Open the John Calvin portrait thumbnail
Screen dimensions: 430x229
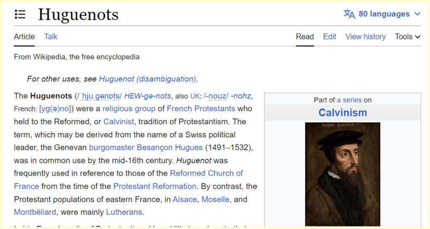(x=342, y=174)
